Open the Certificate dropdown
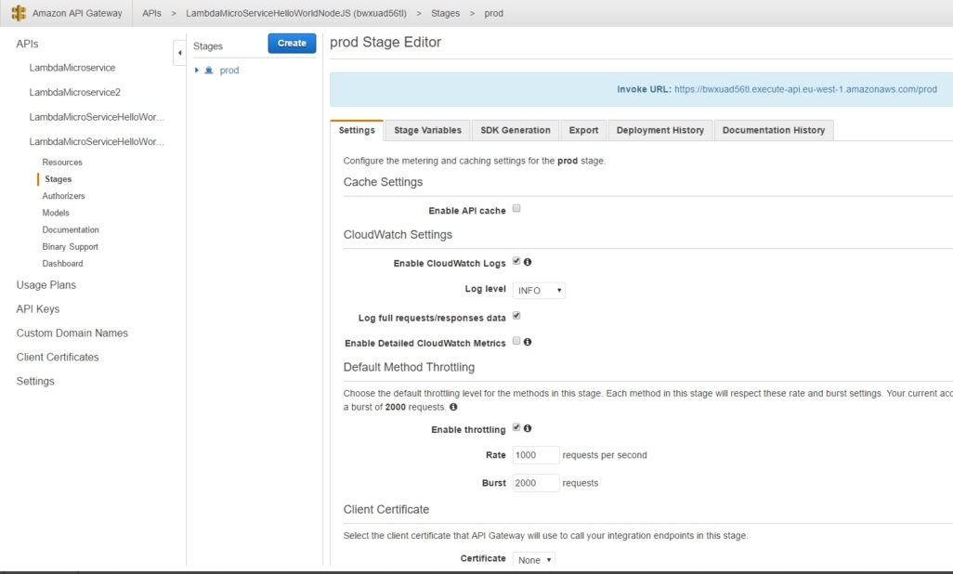 tap(534, 559)
